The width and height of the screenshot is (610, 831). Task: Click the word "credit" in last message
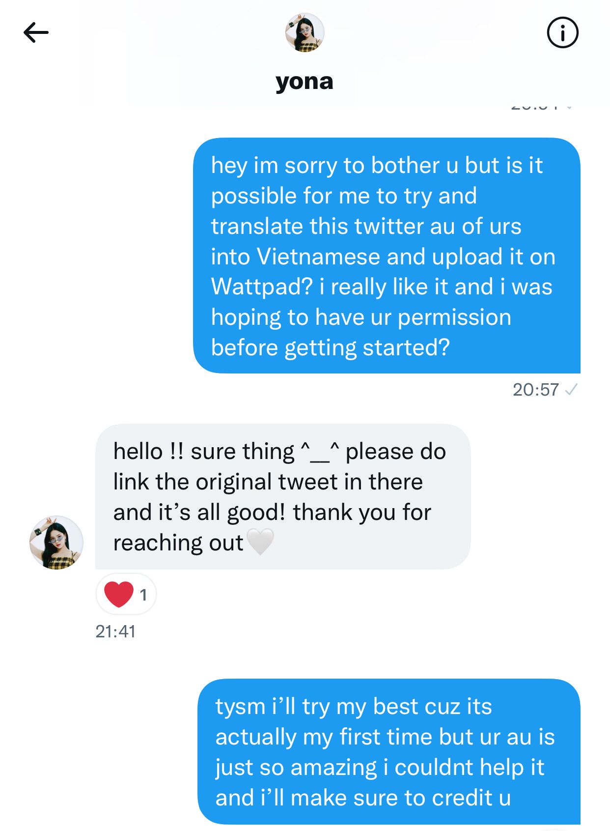[462, 798]
